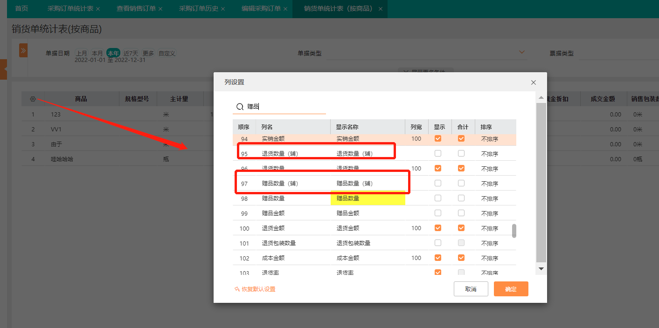Switch to the 首页 tab
The image size is (659, 328).
[21, 9]
